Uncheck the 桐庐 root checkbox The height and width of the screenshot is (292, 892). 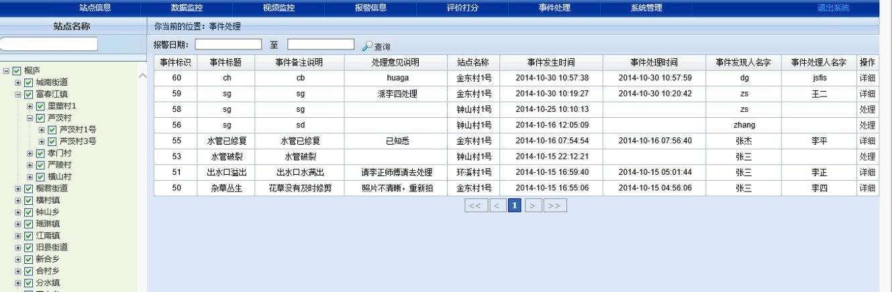click(x=17, y=71)
